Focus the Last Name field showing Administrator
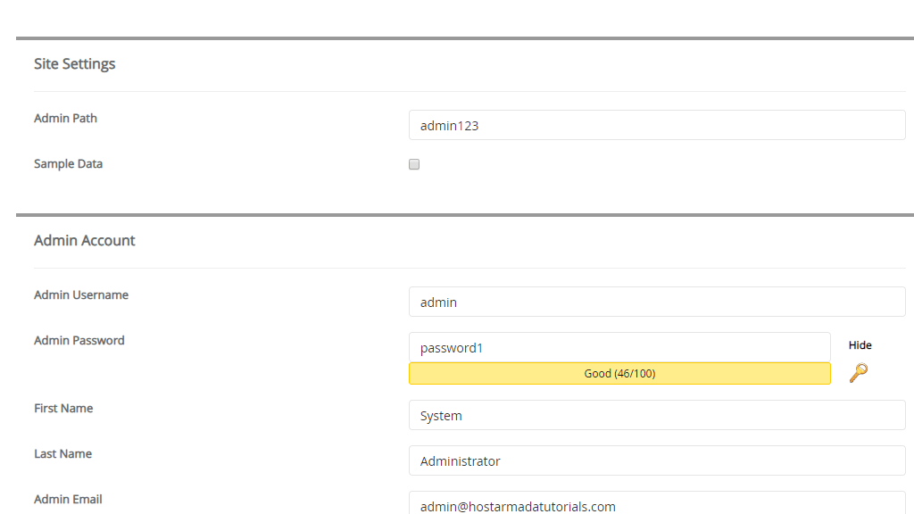914x514 pixels. coord(657,461)
